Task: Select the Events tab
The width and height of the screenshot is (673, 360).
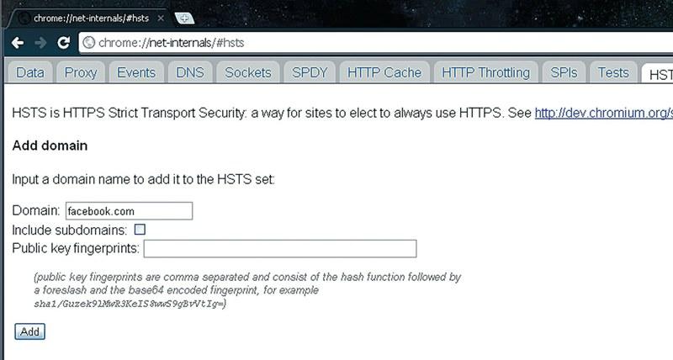Action: click(136, 73)
